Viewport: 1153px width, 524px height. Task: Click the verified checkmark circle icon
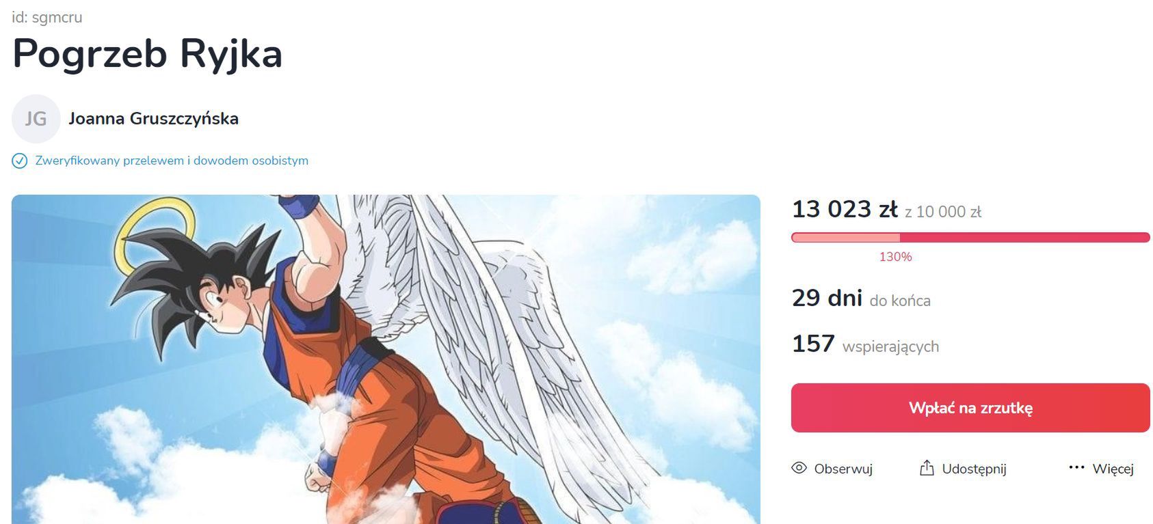tap(20, 161)
